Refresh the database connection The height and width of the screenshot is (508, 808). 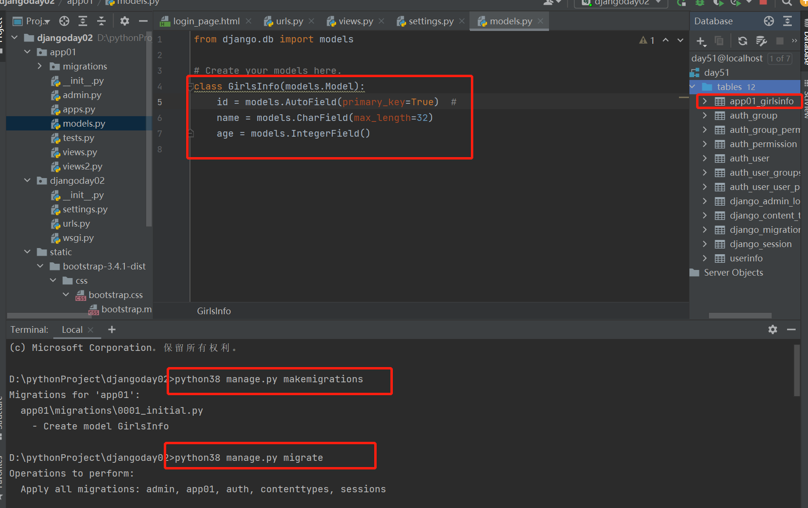743,41
